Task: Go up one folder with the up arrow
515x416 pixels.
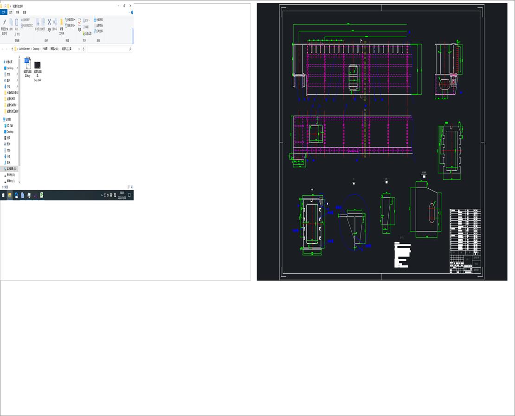Action: point(12,49)
